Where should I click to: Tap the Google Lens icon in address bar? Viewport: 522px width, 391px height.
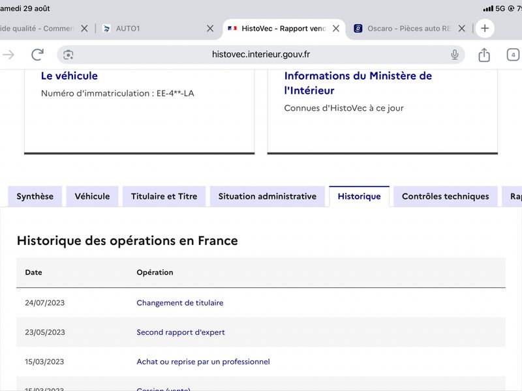coord(69,55)
